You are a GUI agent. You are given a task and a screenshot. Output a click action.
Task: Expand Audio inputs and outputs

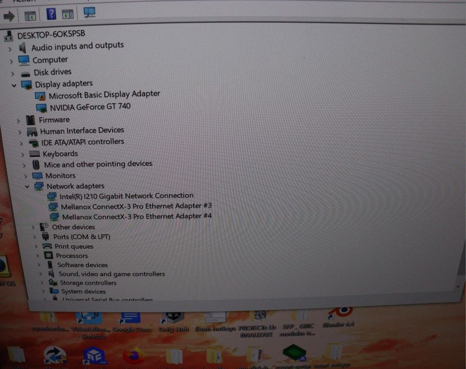click(10, 49)
